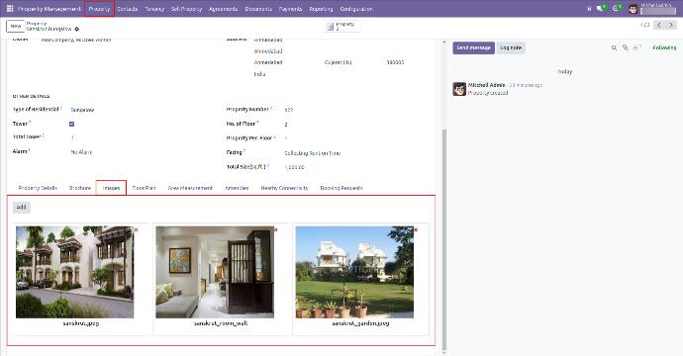
Task: Open the sanskrut.jpeg exterior image
Action: tap(75, 272)
